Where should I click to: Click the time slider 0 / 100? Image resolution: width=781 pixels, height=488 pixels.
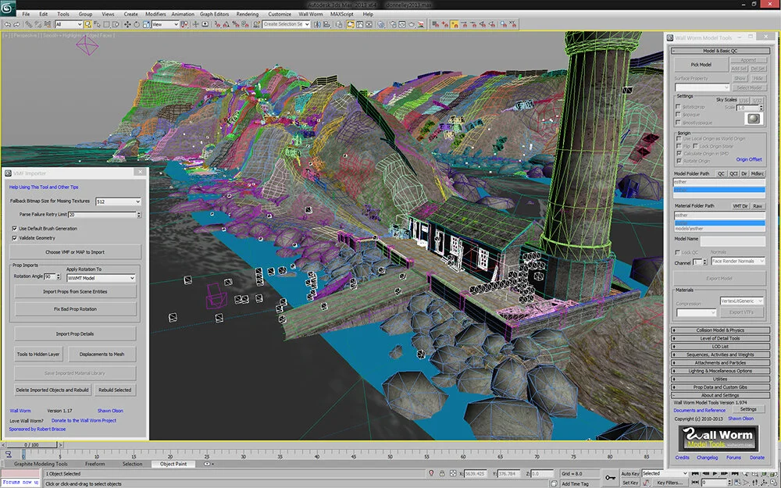(x=32, y=445)
